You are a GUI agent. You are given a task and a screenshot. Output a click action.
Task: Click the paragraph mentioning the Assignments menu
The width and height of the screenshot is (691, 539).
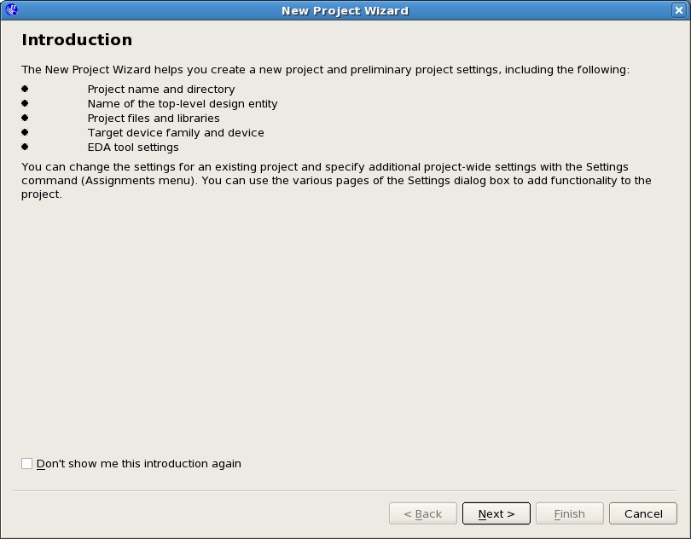[336, 180]
